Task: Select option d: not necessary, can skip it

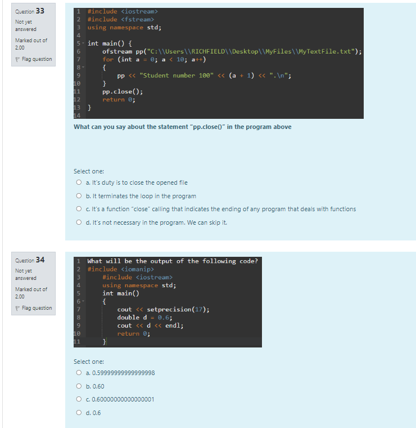Action: point(79,222)
